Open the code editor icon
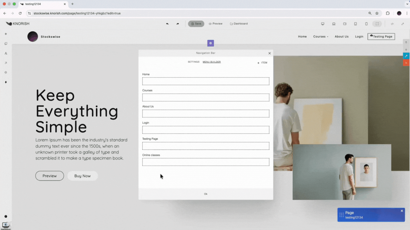This screenshot has width=410, height=230. 392,24
